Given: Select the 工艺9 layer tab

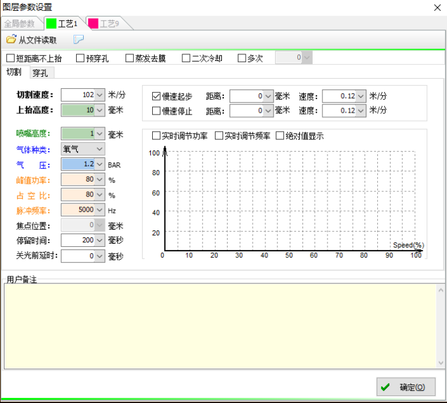Looking at the screenshot, I should point(109,24).
